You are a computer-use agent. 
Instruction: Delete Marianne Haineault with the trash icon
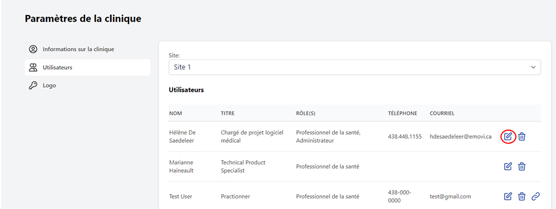522,166
